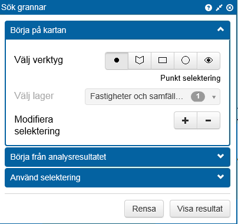Expand Börja från analysresultatet section

tap(117, 157)
